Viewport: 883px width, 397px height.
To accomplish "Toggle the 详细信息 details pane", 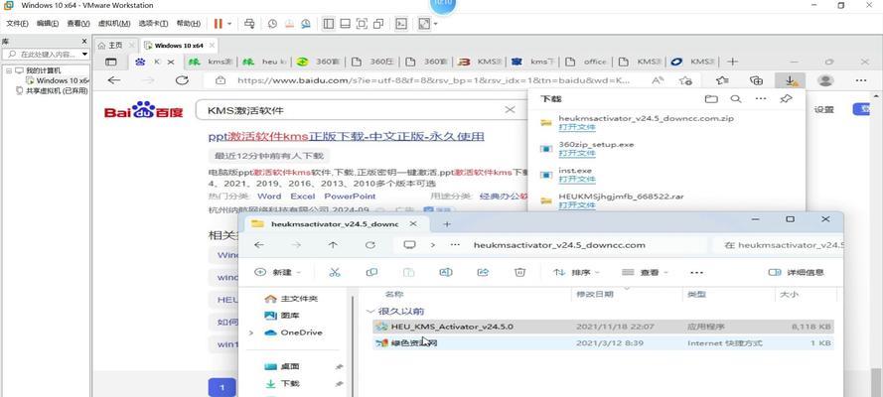I will click(797, 272).
